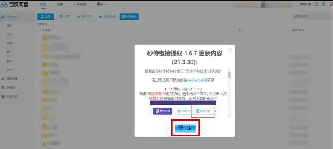Select 视频 category in sidebar

[10, 43]
